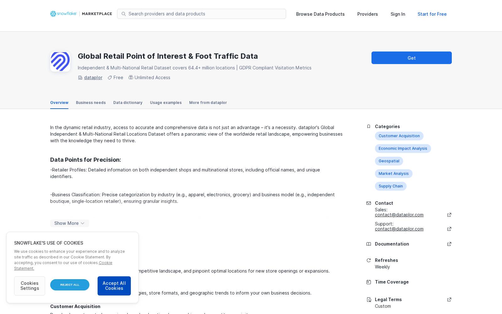Open Browse Data Products menu
Screen dimensions: 502x314
pyautogui.click(x=320, y=14)
